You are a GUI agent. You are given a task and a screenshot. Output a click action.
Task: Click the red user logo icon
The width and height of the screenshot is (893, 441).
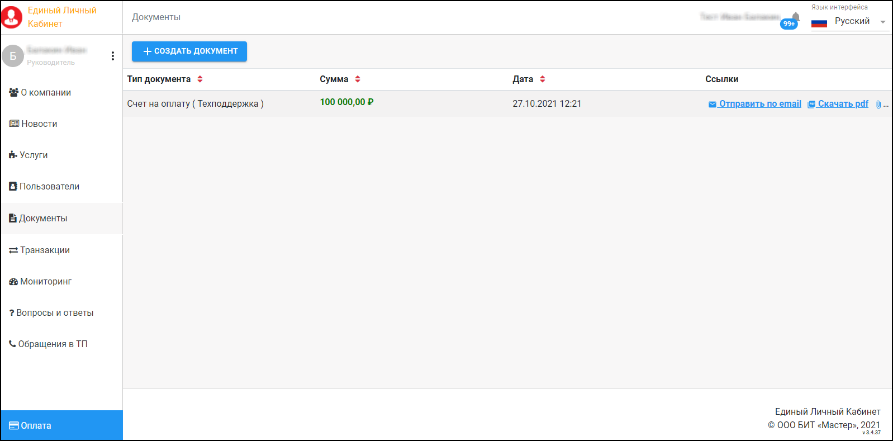[x=12, y=17]
